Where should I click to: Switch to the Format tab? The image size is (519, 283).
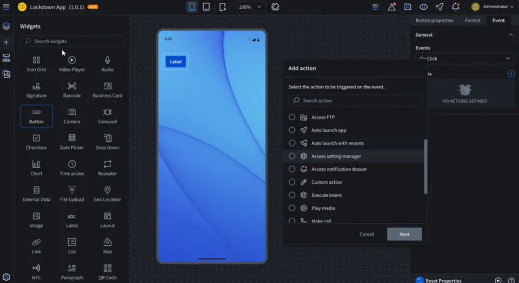(x=473, y=20)
